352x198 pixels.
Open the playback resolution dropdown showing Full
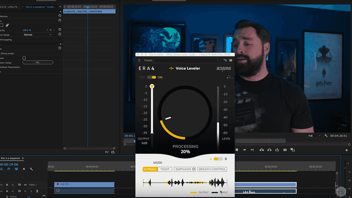point(314,136)
